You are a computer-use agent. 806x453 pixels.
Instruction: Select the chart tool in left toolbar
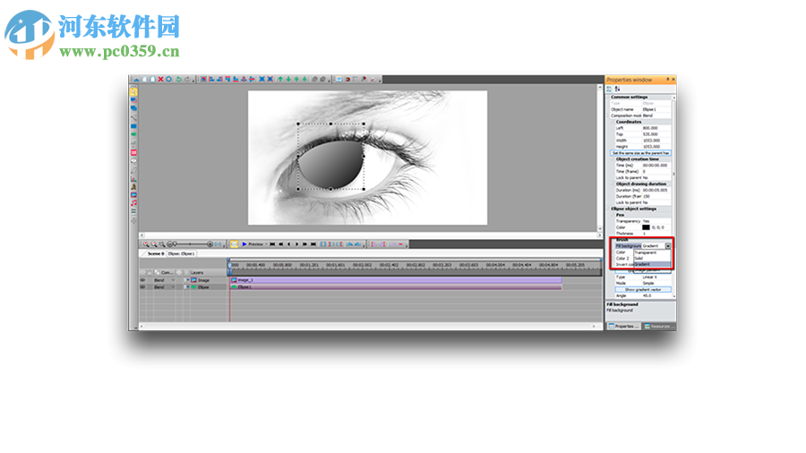click(x=133, y=178)
